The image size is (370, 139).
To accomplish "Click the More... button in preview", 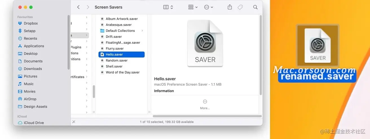I will [x=205, y=104].
